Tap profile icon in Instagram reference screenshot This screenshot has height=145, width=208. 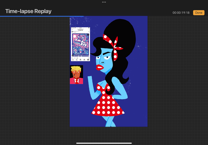(x=88, y=60)
